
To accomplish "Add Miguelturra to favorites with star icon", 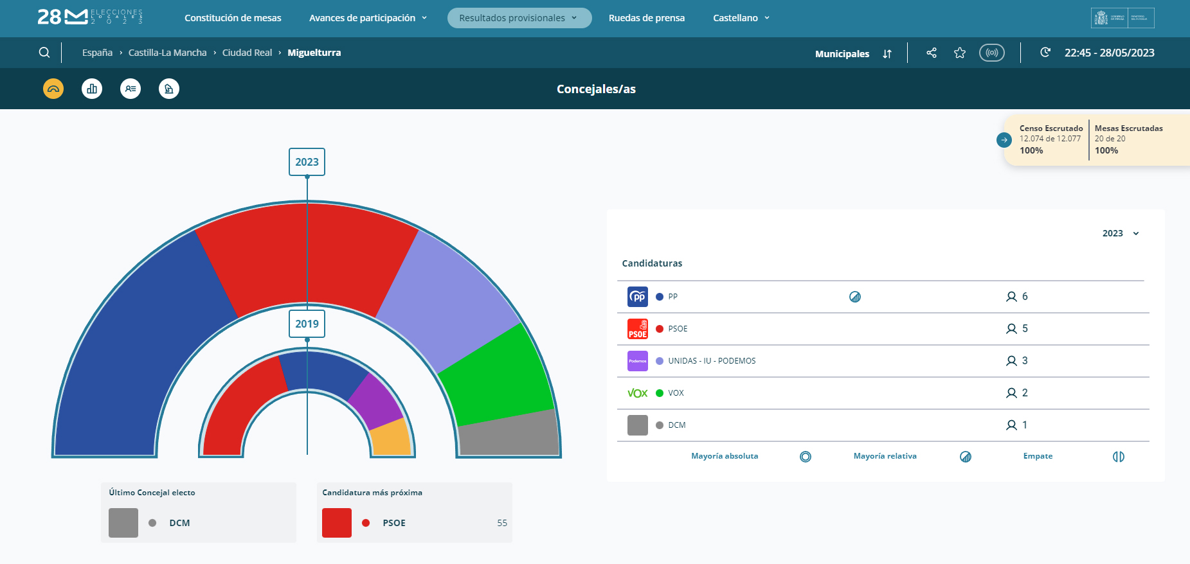I will (x=960, y=53).
